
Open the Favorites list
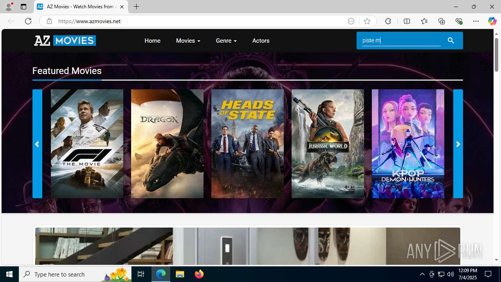[424, 21]
